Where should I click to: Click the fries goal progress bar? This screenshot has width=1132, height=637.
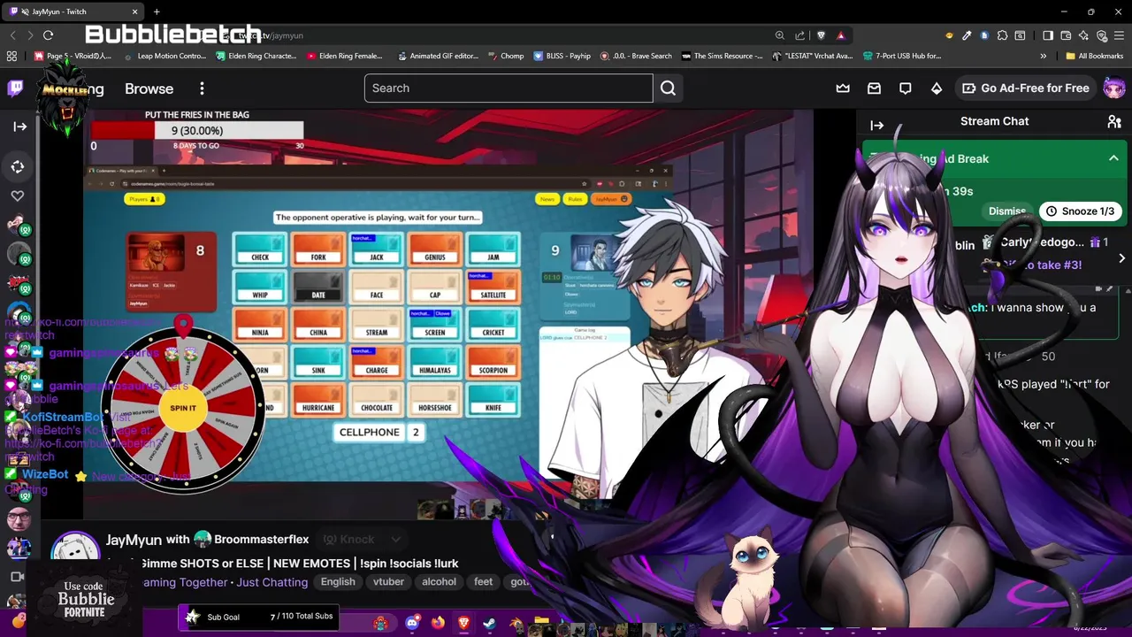pyautogui.click(x=197, y=131)
